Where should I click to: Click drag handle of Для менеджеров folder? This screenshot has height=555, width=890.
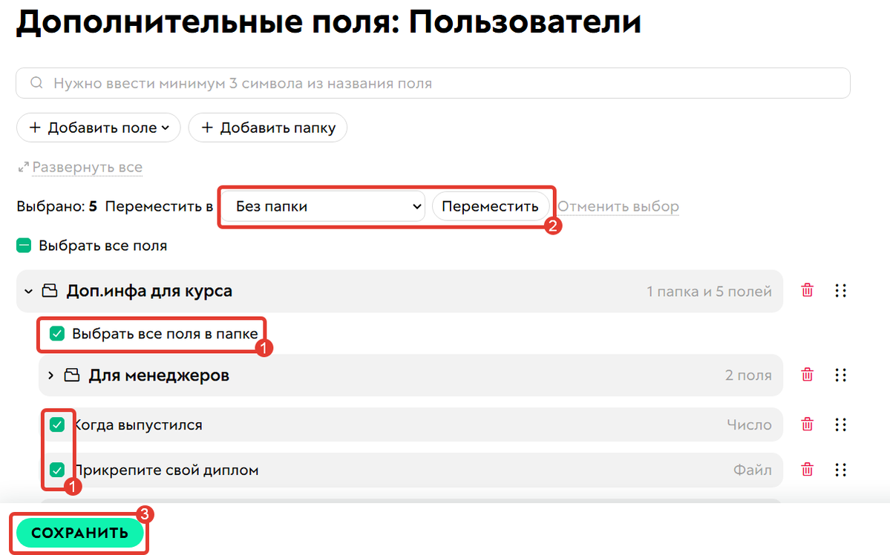[840, 375]
